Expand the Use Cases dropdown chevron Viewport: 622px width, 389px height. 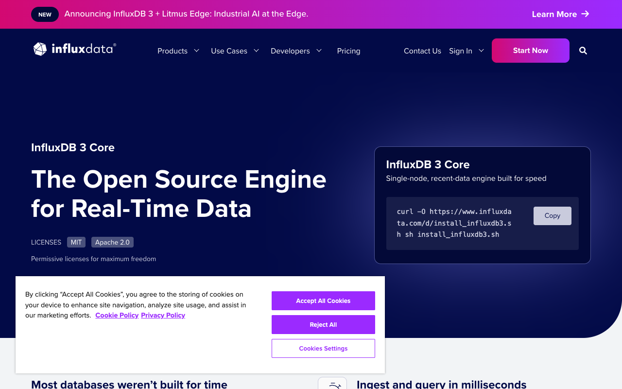click(256, 51)
